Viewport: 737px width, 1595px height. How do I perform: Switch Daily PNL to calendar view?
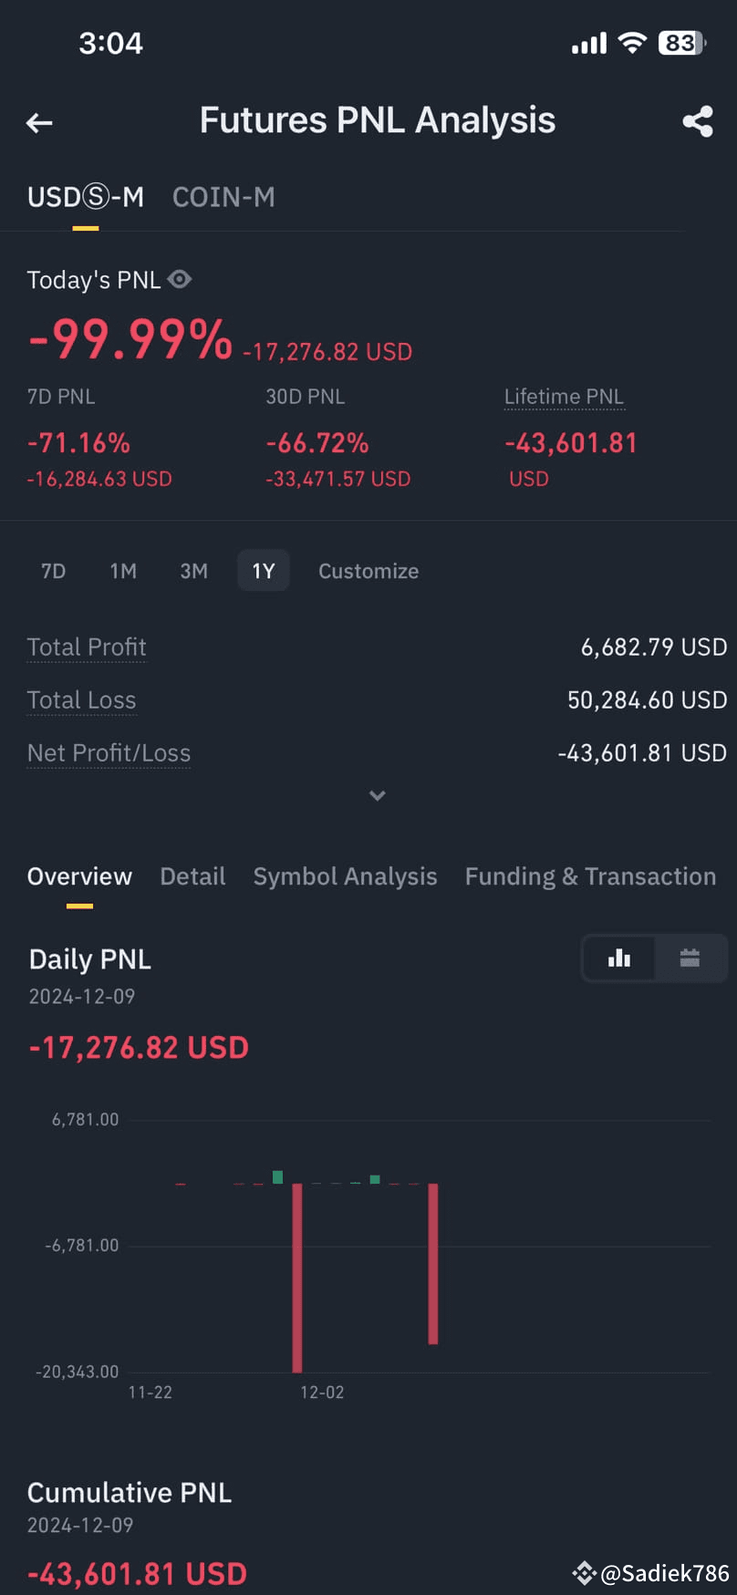click(x=690, y=958)
